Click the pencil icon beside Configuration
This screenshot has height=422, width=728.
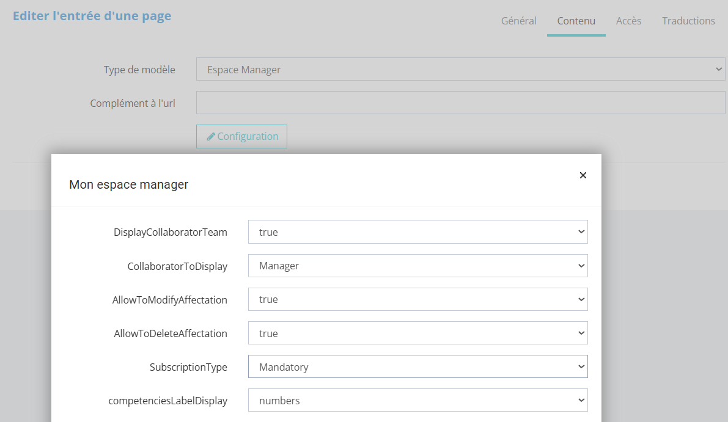point(211,137)
